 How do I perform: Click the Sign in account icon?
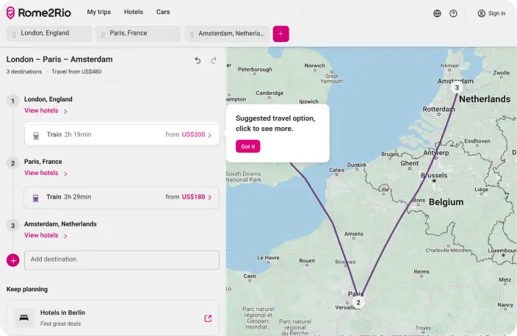pyautogui.click(x=482, y=13)
